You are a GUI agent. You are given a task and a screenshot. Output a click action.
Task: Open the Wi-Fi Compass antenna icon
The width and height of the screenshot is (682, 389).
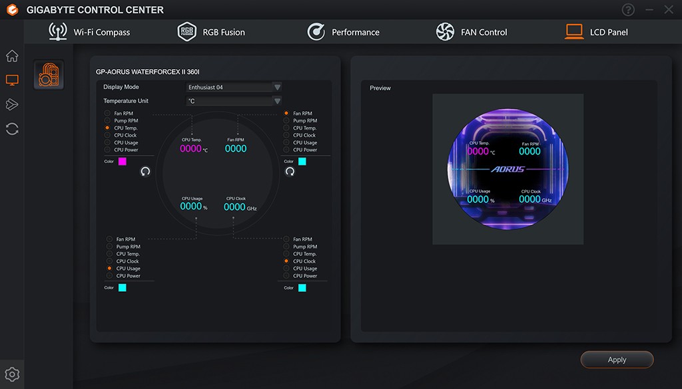(58, 32)
